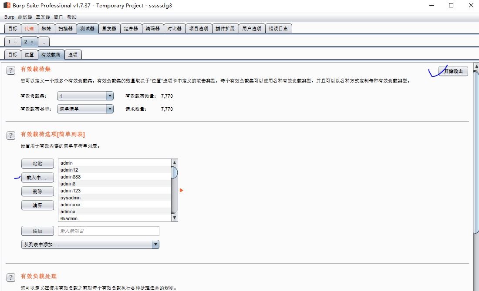This screenshot has width=479, height=291.
Task: Select list item admin
Action: pyautogui.click(x=115, y=163)
